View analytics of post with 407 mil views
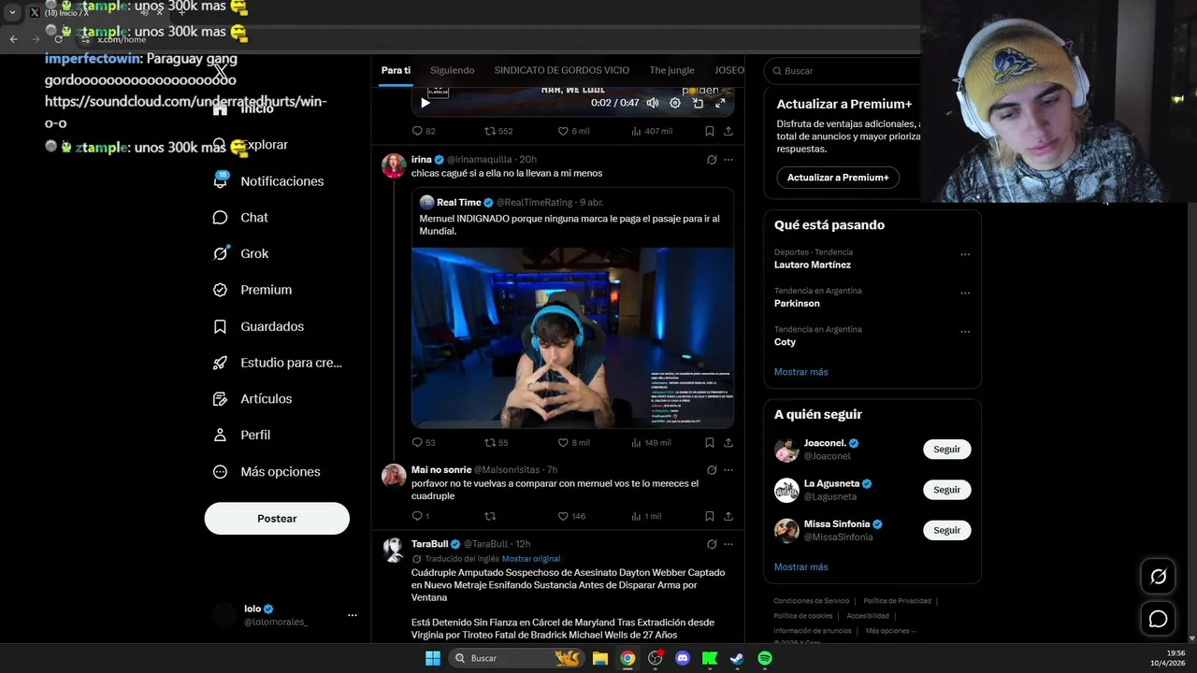 click(x=652, y=131)
